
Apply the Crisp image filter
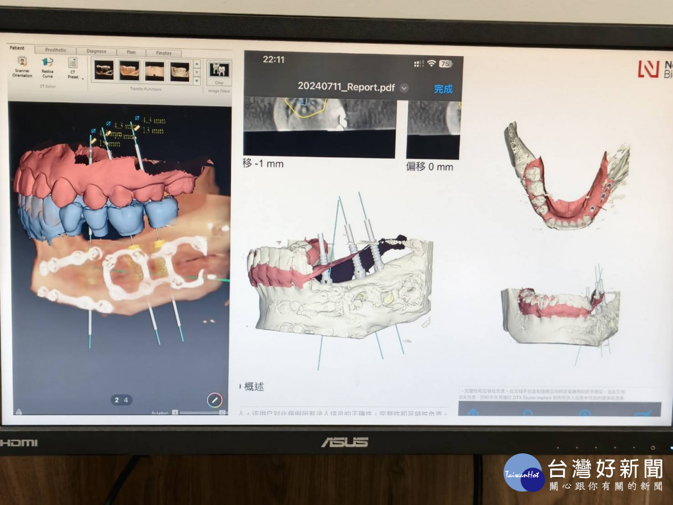[219, 71]
